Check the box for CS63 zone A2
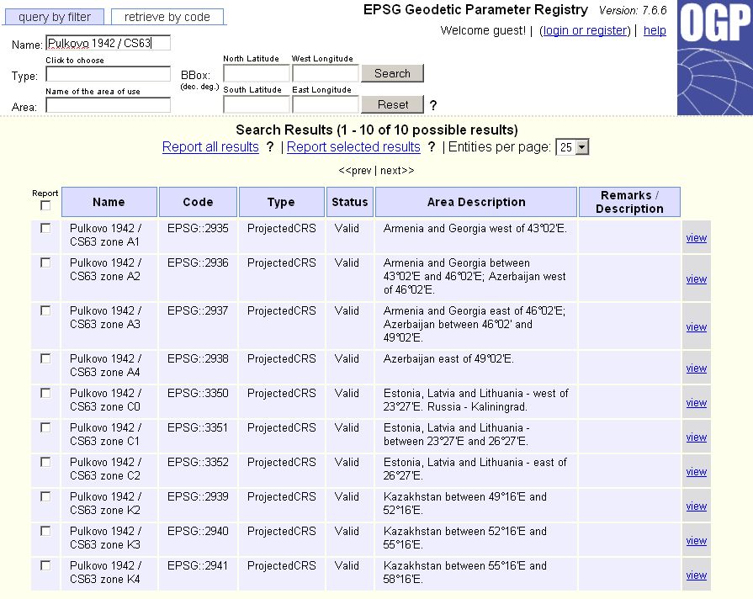The height and width of the screenshot is (599, 753). click(x=45, y=262)
